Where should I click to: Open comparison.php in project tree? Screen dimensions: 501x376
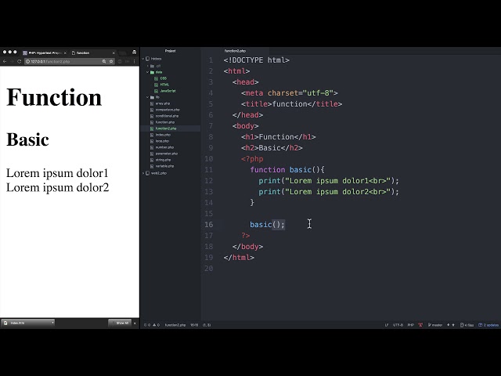(168, 110)
